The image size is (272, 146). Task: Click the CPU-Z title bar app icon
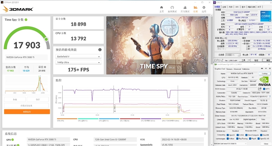215,2
